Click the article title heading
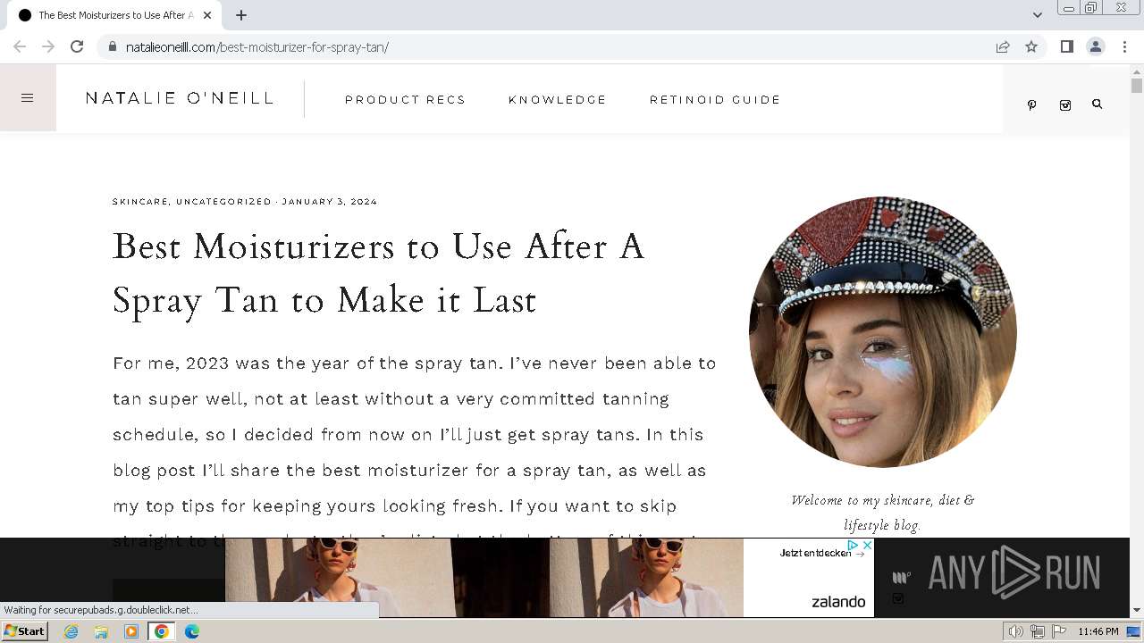 click(x=378, y=273)
